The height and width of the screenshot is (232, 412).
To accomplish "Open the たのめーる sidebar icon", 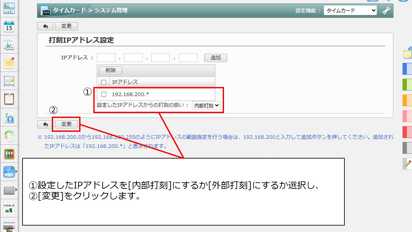I will pyautogui.click(x=9, y=208).
